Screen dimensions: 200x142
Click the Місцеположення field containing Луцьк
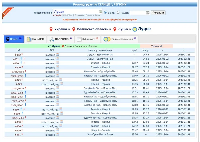[x=76, y=12]
